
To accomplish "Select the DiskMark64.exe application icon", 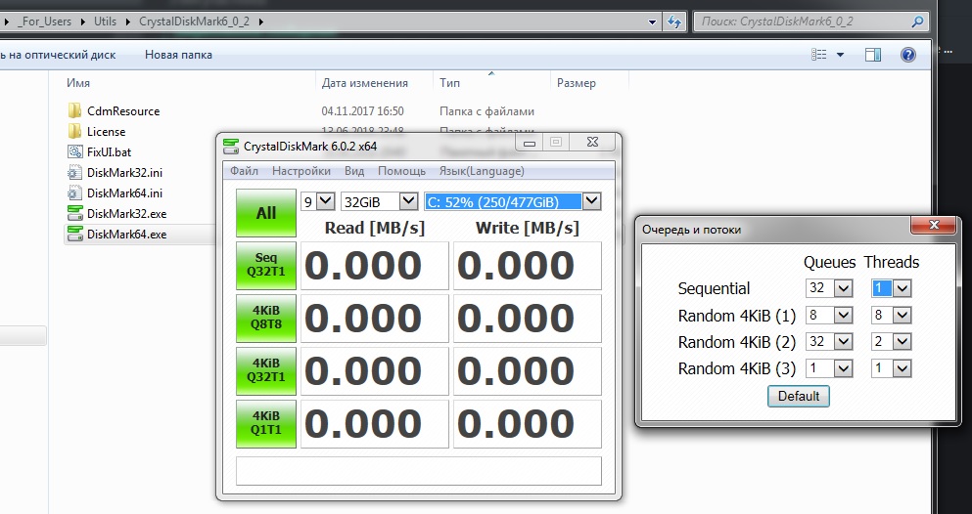I will tap(74, 235).
